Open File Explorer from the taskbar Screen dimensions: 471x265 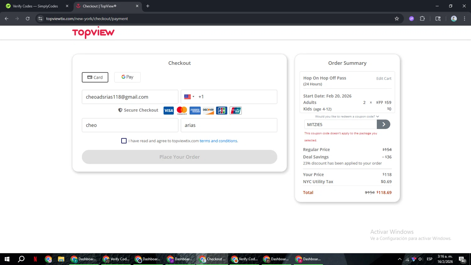pyautogui.click(x=61, y=259)
